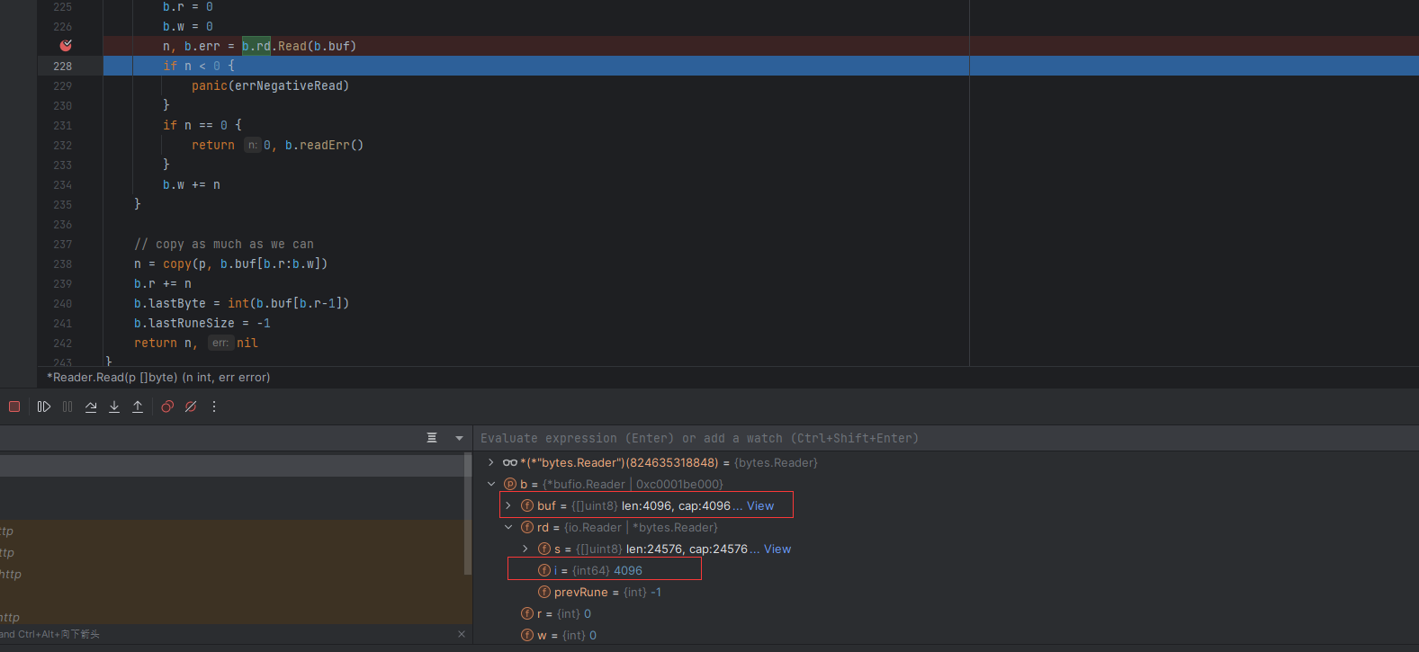Viewport: 1419px width, 652px height.
Task: Step into the function call
Action: (x=114, y=406)
